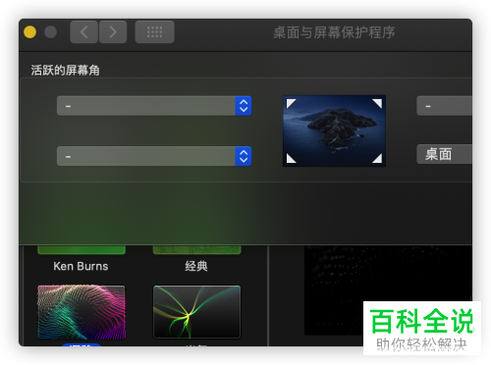Open the bottom-left hot corner dropdown
This screenshot has height=365, width=491.
pos(154,156)
